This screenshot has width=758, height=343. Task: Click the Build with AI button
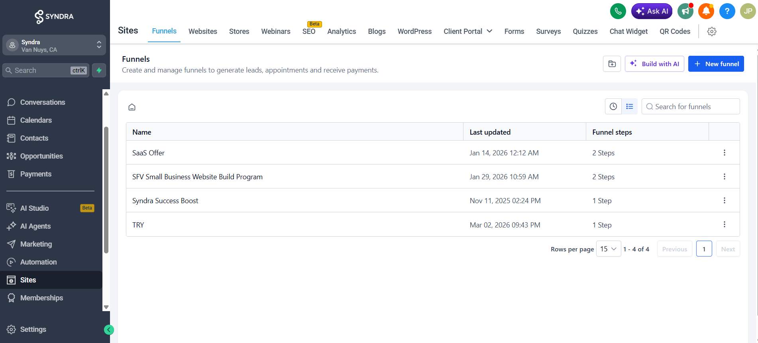pyautogui.click(x=654, y=64)
